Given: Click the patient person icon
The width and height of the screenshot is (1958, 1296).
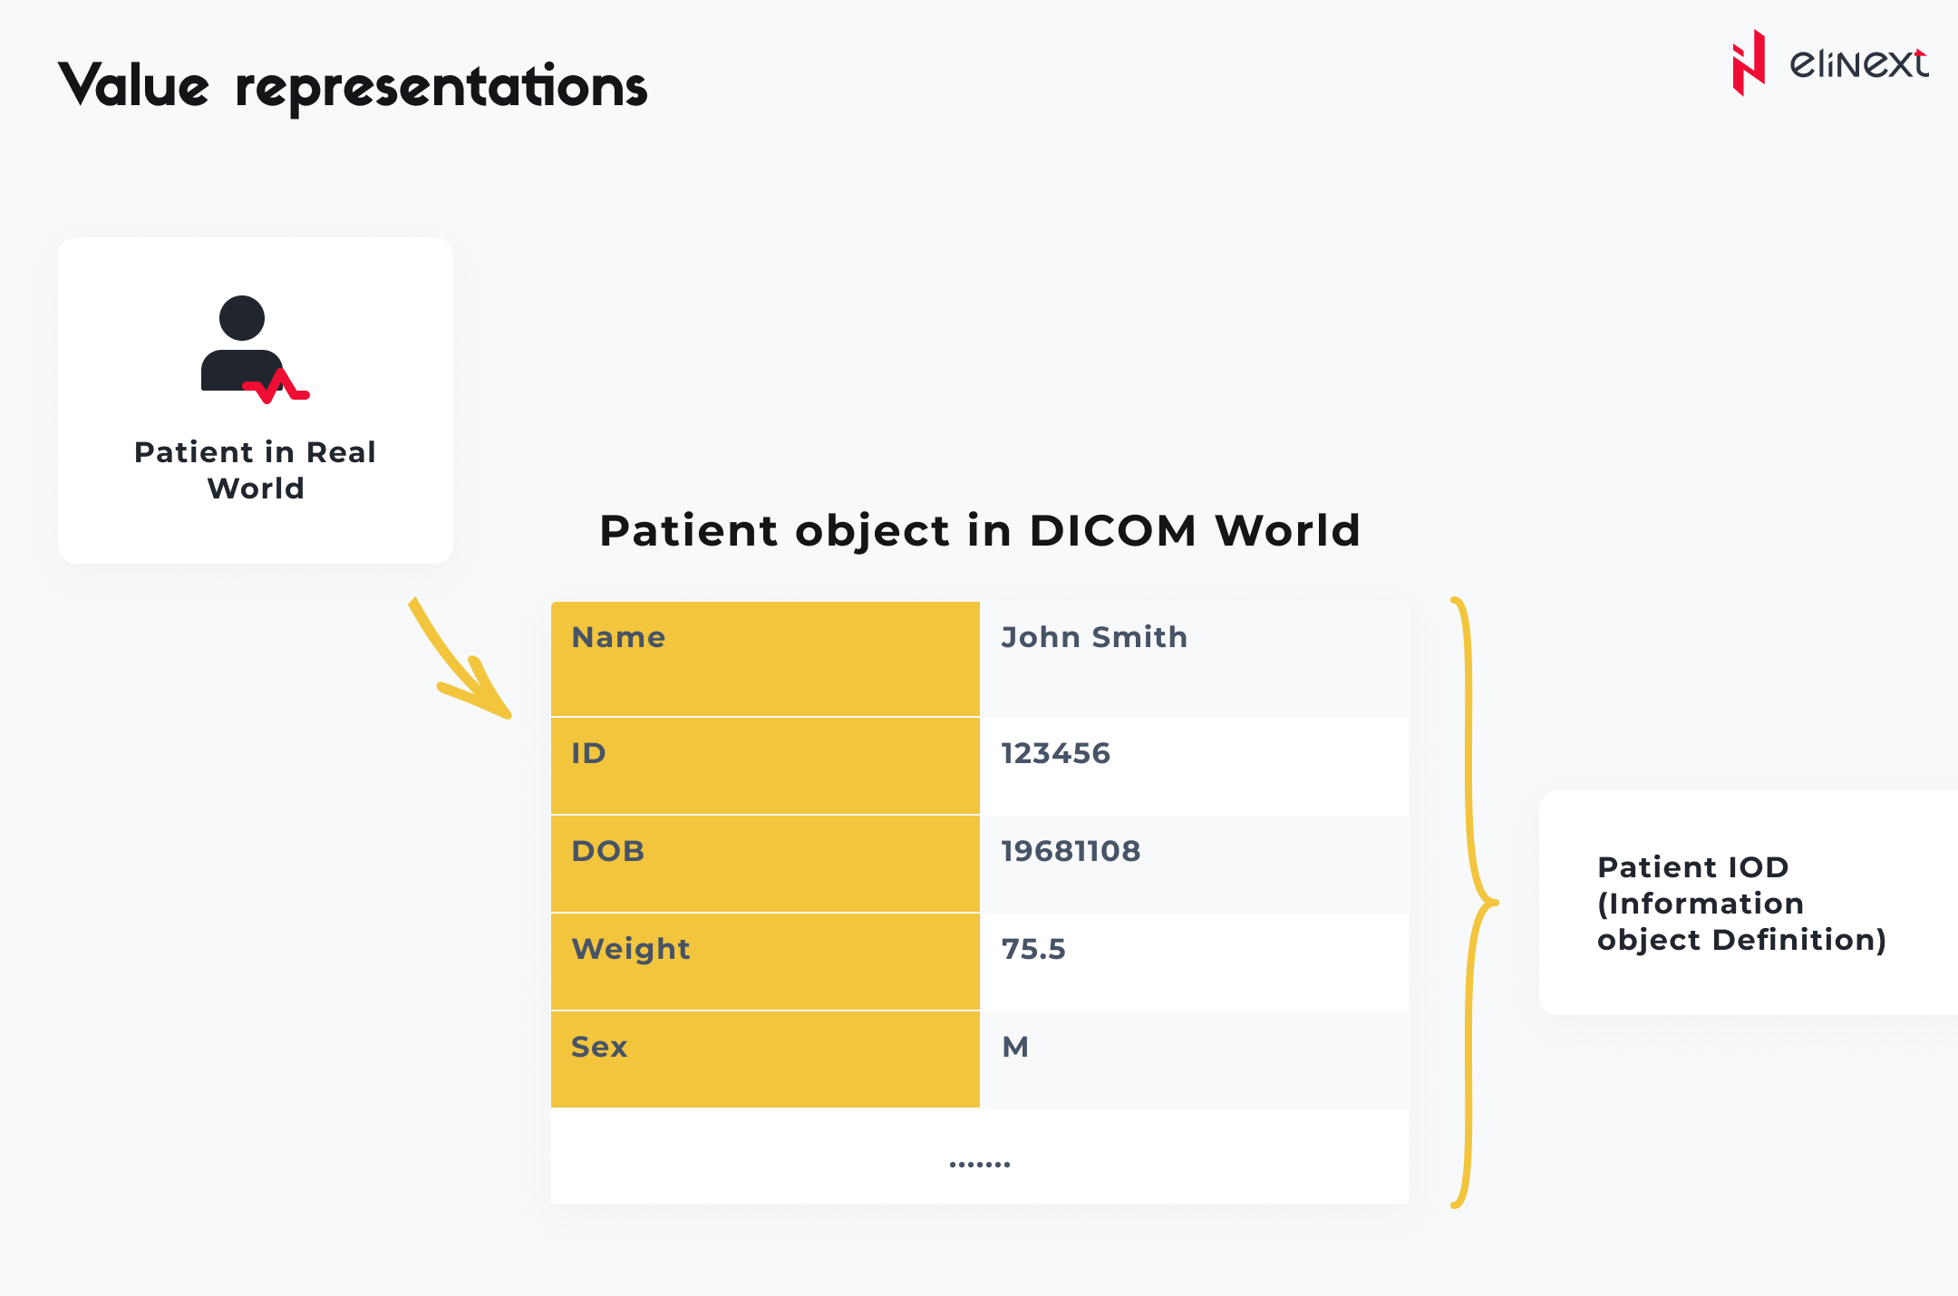Looking at the screenshot, I should tap(240, 343).
